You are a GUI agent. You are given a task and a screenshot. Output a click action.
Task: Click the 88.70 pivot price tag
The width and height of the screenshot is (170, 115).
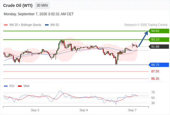(x=159, y=65)
